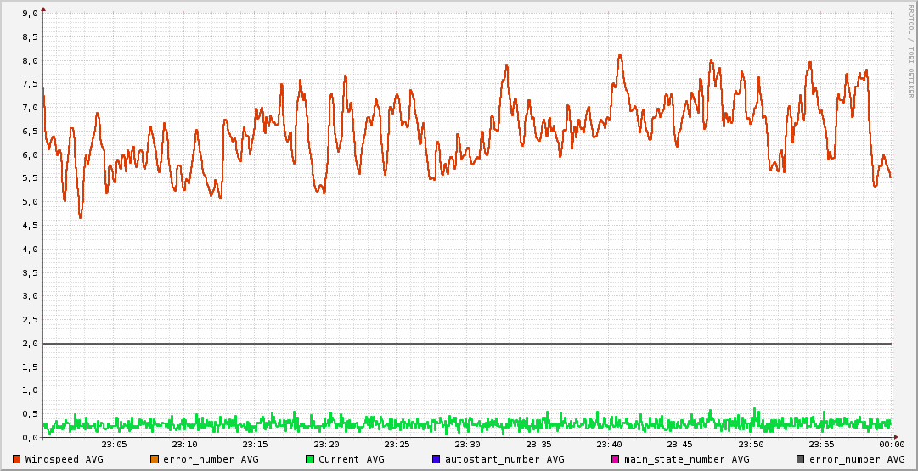Screen dimensions: 918x471
Task: Click the 5,0 value on the y-axis
Action: coord(30,202)
